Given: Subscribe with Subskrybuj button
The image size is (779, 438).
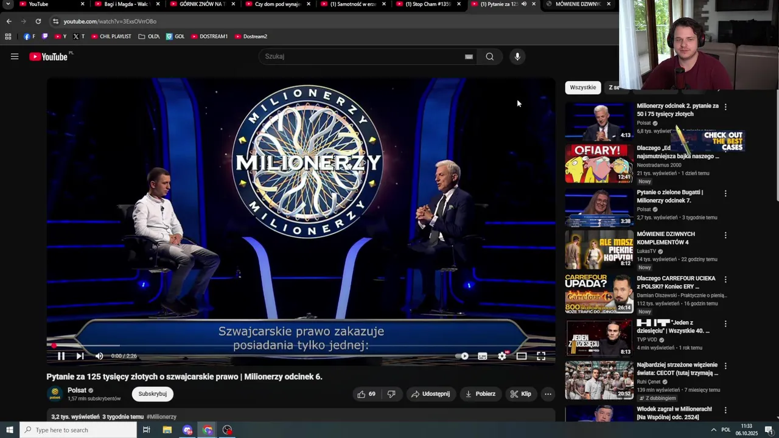Looking at the screenshot, I should [x=152, y=394].
